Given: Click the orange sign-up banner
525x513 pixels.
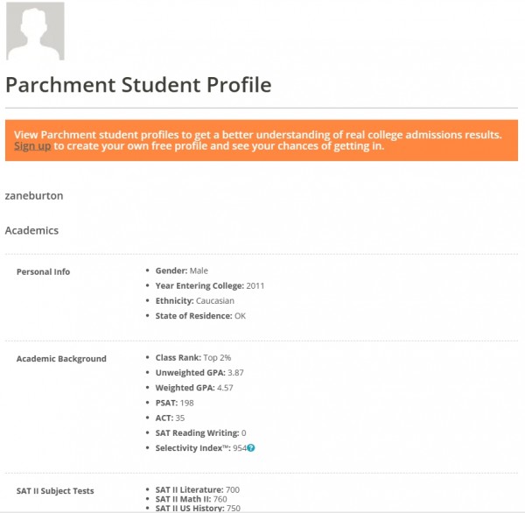Looking at the screenshot, I should coord(262,140).
